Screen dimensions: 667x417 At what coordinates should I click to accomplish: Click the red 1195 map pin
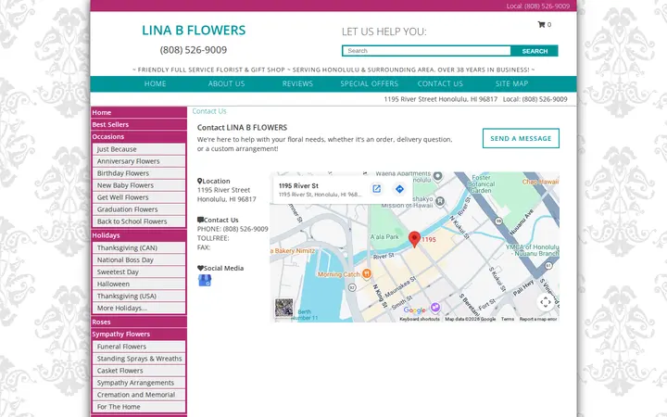pyautogui.click(x=414, y=240)
